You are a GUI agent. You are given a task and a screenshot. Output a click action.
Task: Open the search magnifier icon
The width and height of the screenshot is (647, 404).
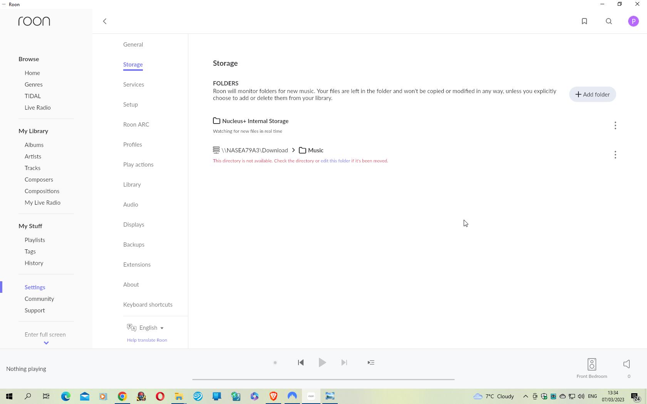pyautogui.click(x=609, y=22)
